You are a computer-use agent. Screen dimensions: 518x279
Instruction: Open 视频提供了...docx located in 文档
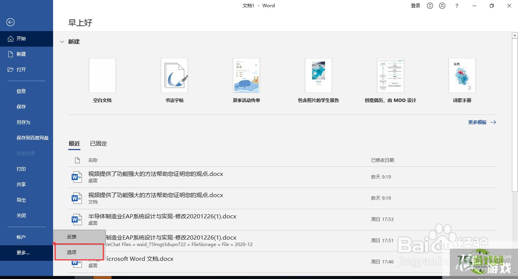pyautogui.click(x=282, y=199)
